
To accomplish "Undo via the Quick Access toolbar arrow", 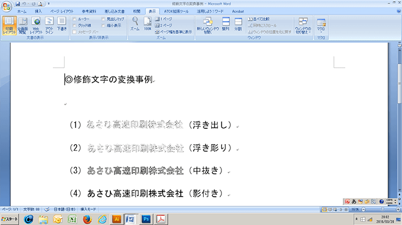I will click(24, 4).
